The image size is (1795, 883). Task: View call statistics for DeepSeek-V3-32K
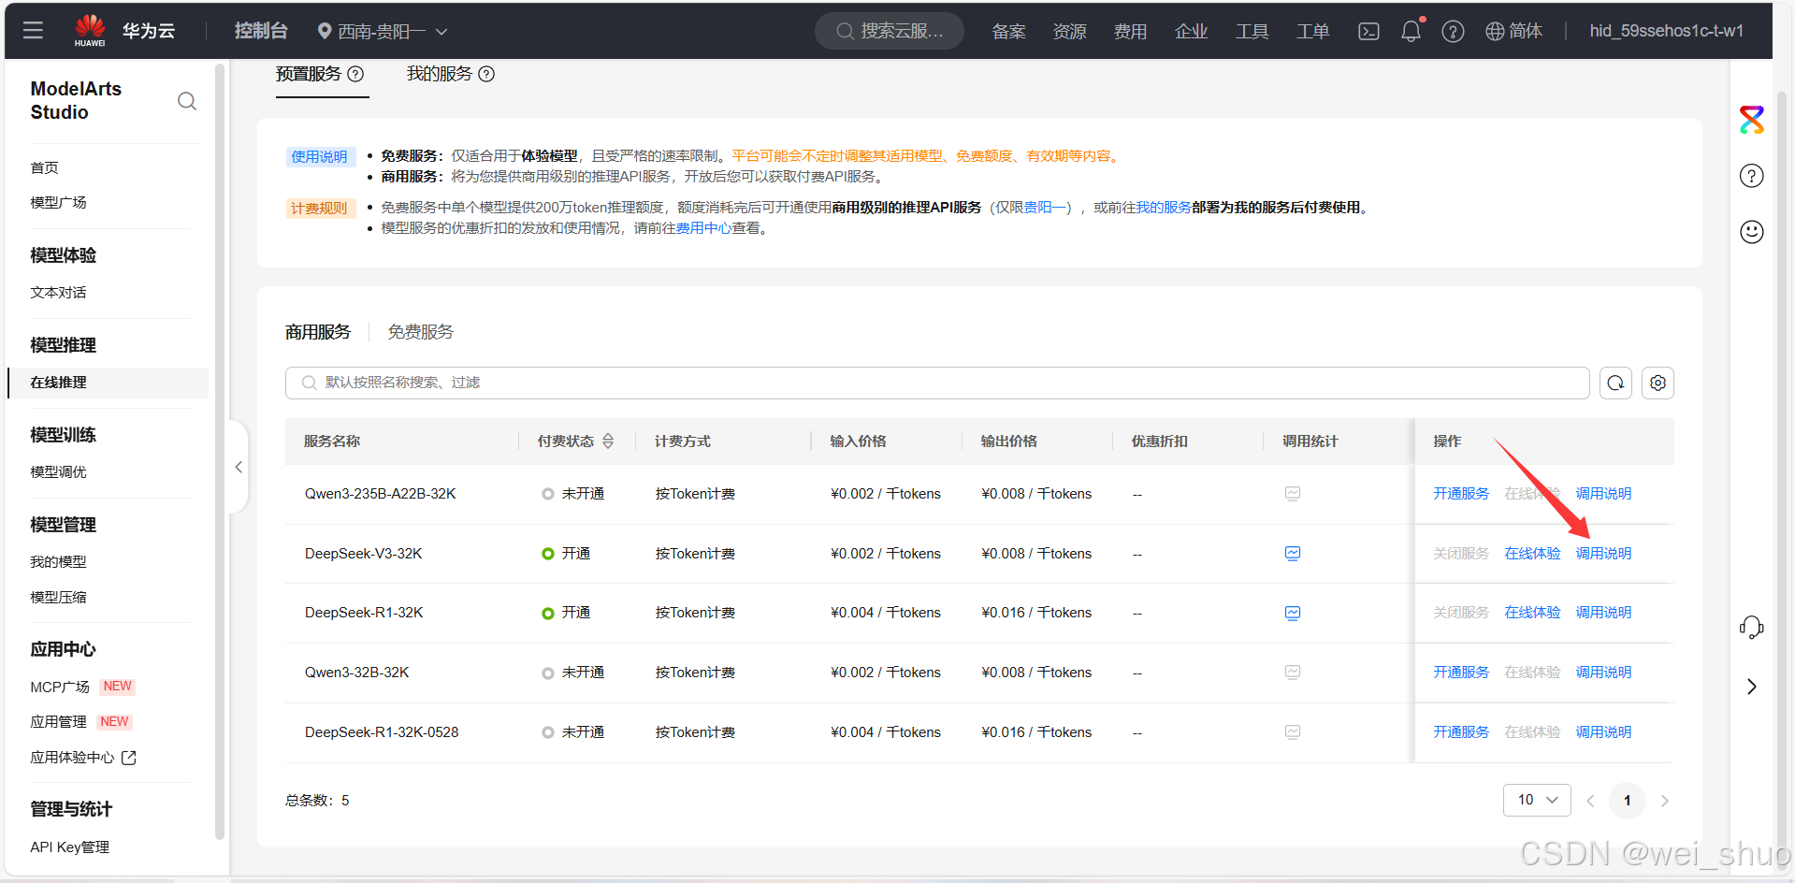point(1293,554)
